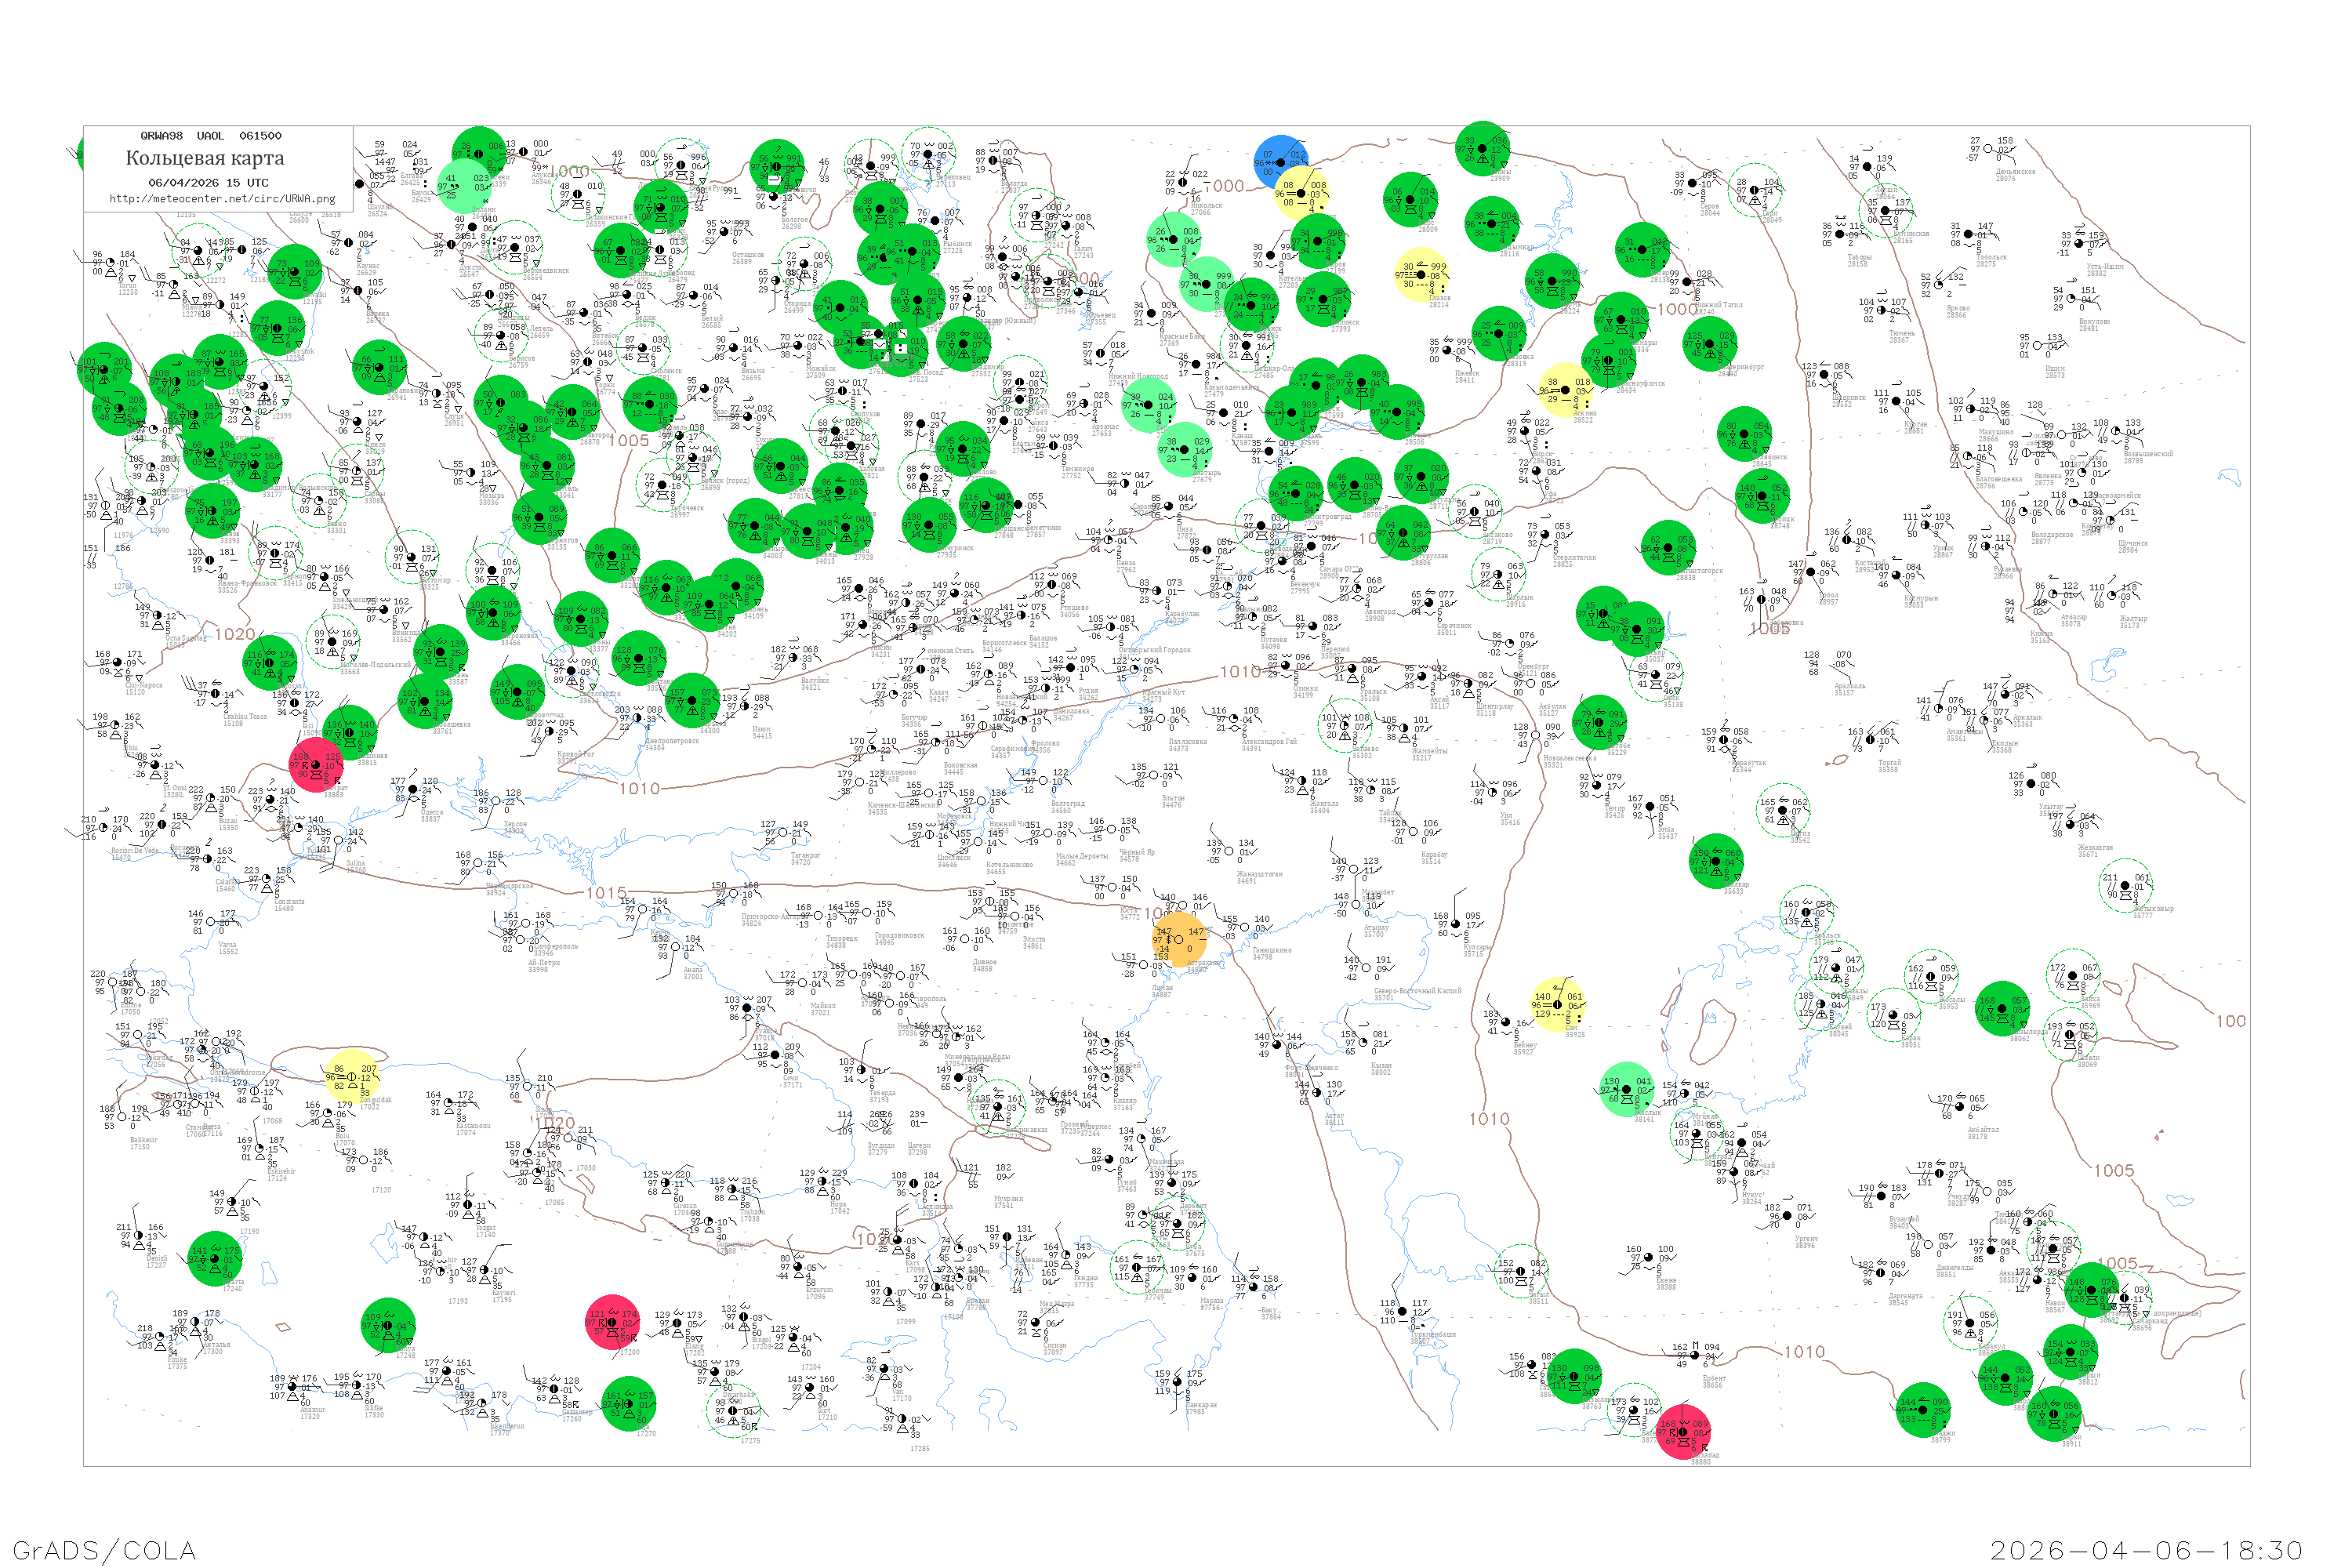
Task: Select the green Кудымкар 28116 station marker
Action: [1492, 224]
